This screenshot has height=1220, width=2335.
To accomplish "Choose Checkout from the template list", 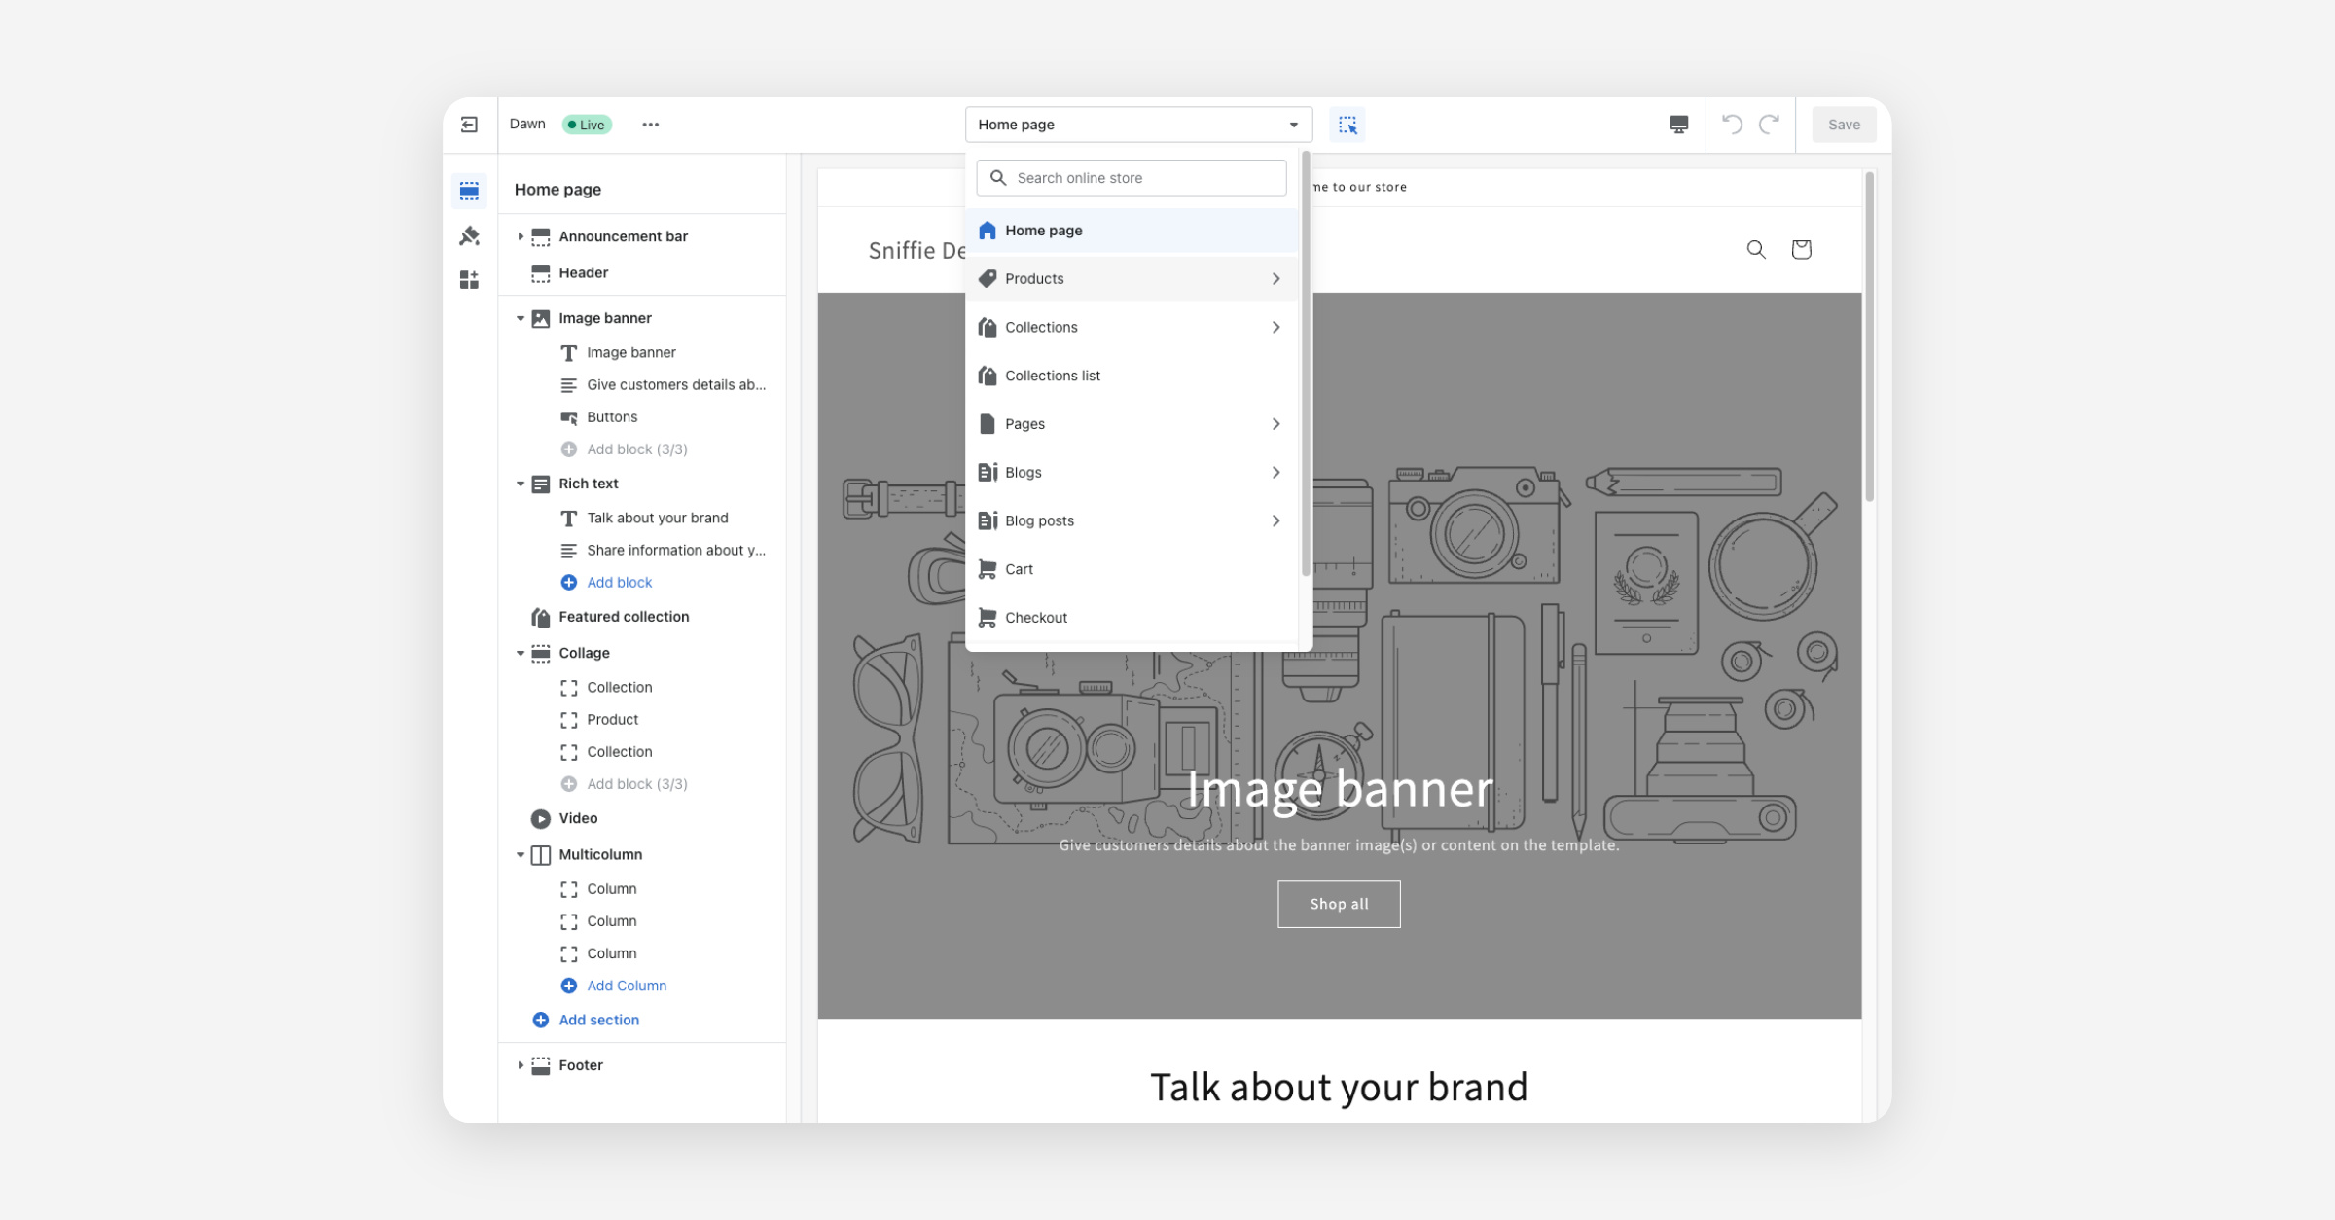I will [1036, 618].
